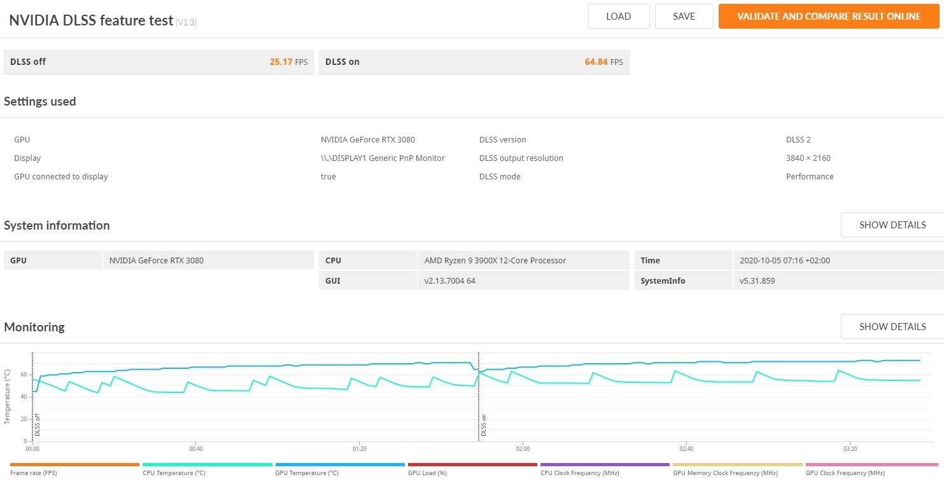944x484 pixels.
Task: Click the DLSS off FPS score box
Action: coord(159,62)
